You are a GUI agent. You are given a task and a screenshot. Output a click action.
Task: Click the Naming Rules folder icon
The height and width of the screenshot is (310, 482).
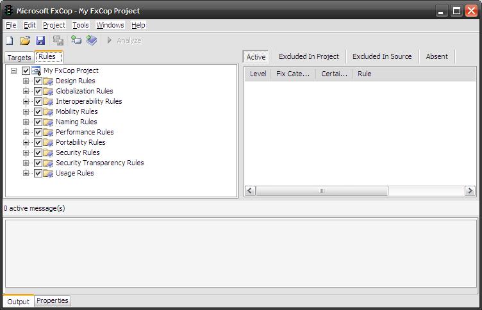48,122
